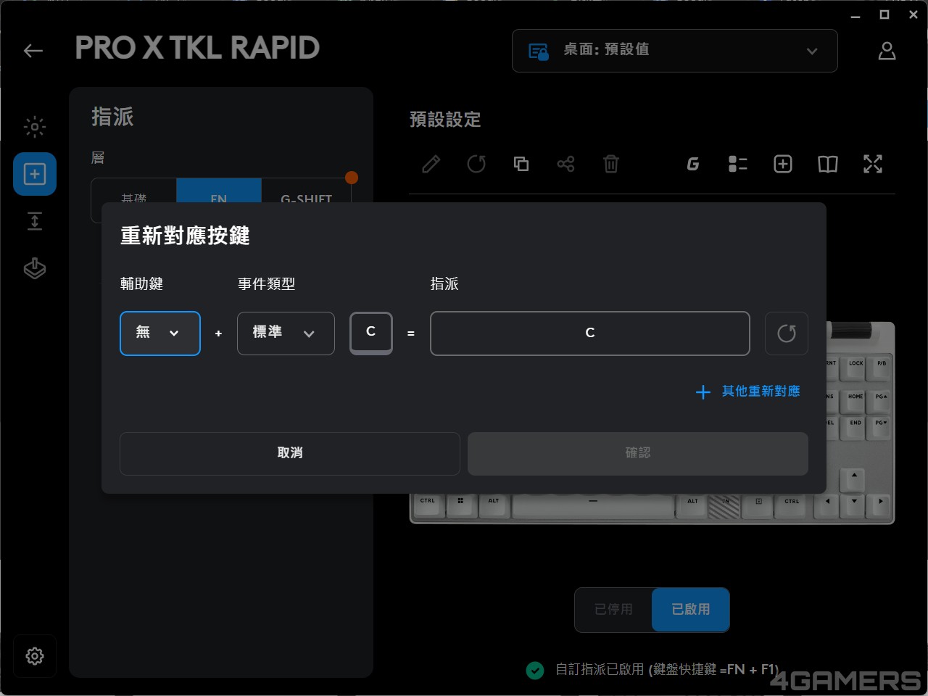Click the Windows key on keyboard image

point(460,505)
